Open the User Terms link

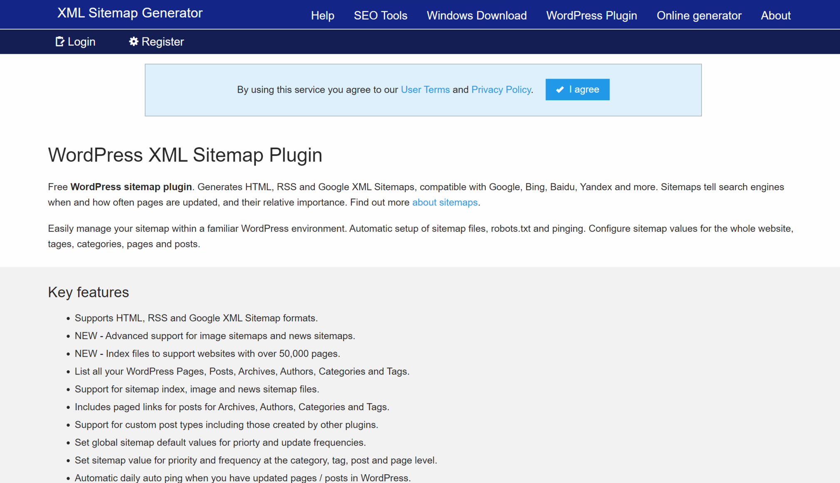pos(425,89)
